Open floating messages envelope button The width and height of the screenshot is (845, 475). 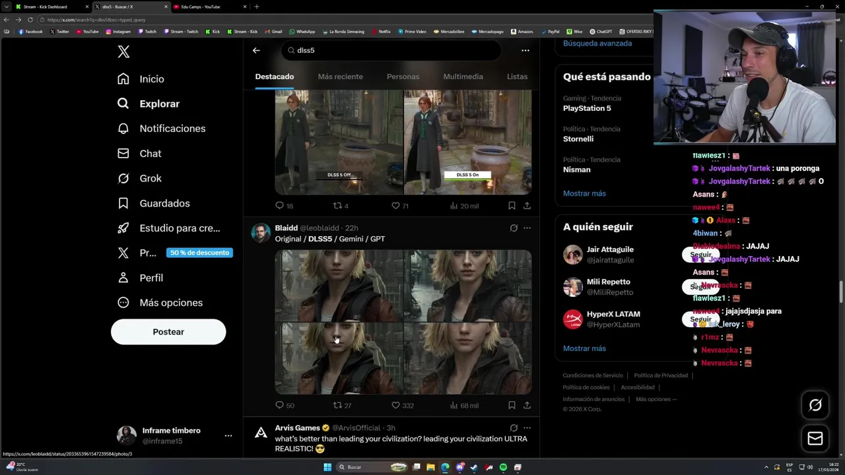point(815,438)
